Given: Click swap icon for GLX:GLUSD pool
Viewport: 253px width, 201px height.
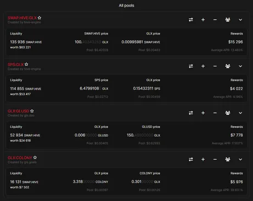Looking at the screenshot, I should (191, 113).
